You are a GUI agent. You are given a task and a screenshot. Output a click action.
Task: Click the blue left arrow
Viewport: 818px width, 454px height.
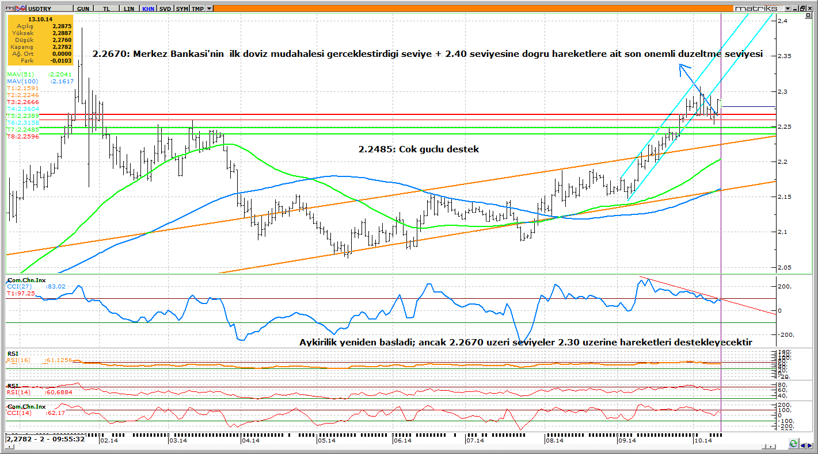click(x=803, y=445)
